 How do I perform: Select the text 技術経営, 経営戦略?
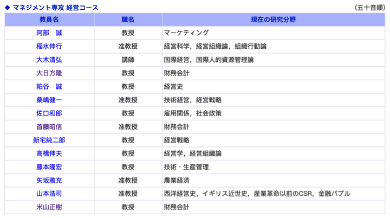193,100
